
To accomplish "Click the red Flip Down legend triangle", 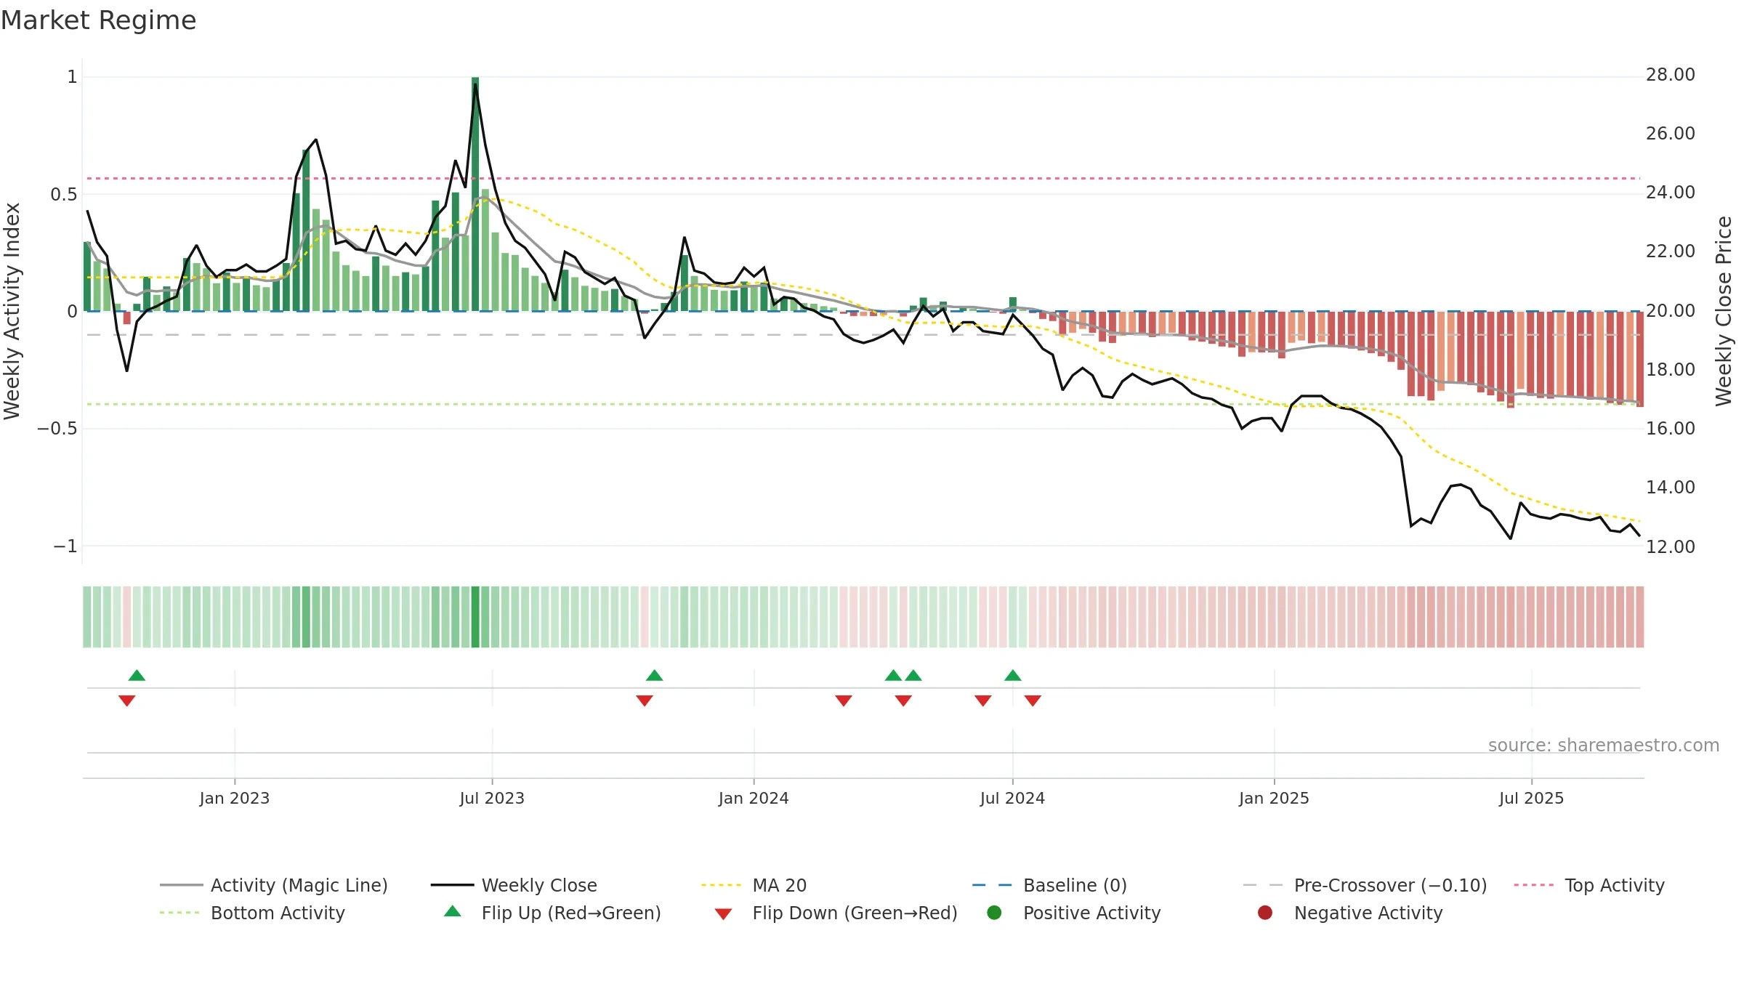I will 723,914.
